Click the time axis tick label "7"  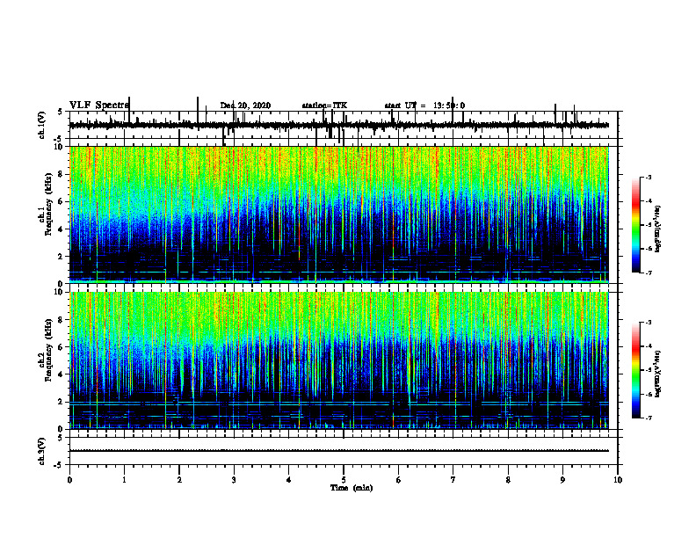point(453,480)
